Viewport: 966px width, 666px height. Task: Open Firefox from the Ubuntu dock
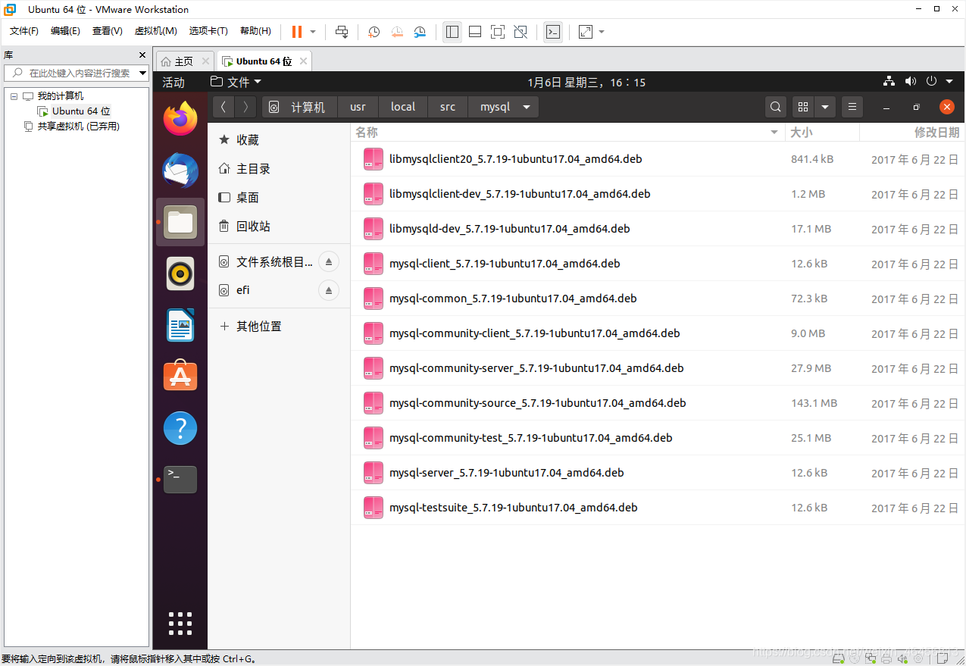click(180, 119)
